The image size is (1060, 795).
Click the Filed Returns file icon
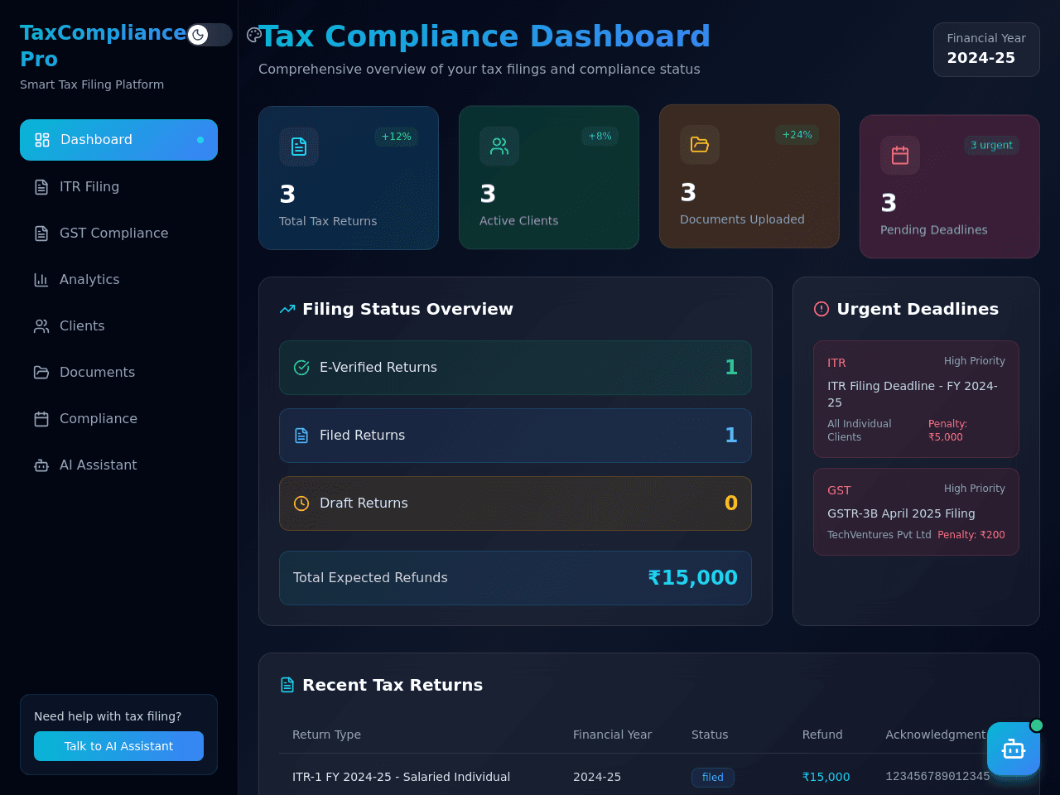pyautogui.click(x=301, y=436)
